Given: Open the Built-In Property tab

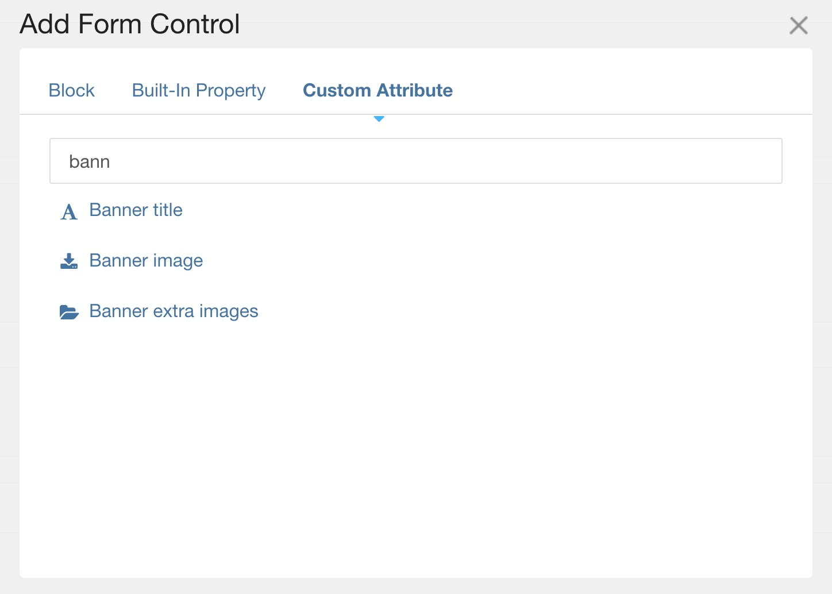Looking at the screenshot, I should click(198, 90).
